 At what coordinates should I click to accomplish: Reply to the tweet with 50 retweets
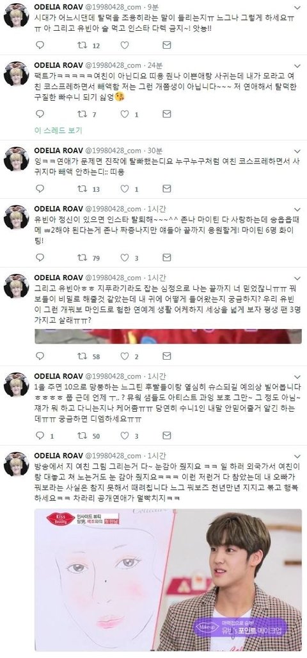click(40, 436)
